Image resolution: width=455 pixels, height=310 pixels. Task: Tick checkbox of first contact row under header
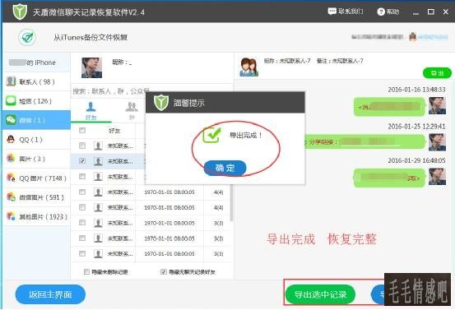(x=82, y=146)
